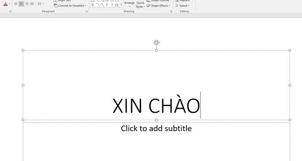The image size is (302, 161).
Task: Open Font dialog launcher
Action: (10, 12)
